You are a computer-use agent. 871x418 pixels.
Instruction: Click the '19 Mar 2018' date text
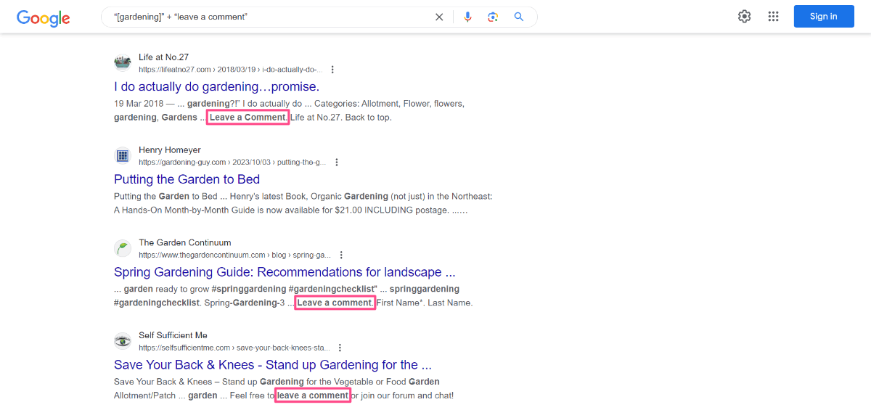coord(140,104)
